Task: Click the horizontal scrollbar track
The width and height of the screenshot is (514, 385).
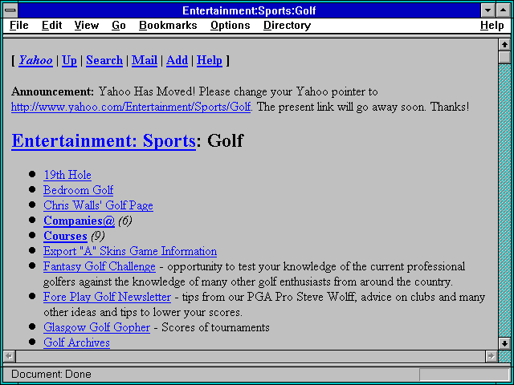Action: tap(251, 356)
